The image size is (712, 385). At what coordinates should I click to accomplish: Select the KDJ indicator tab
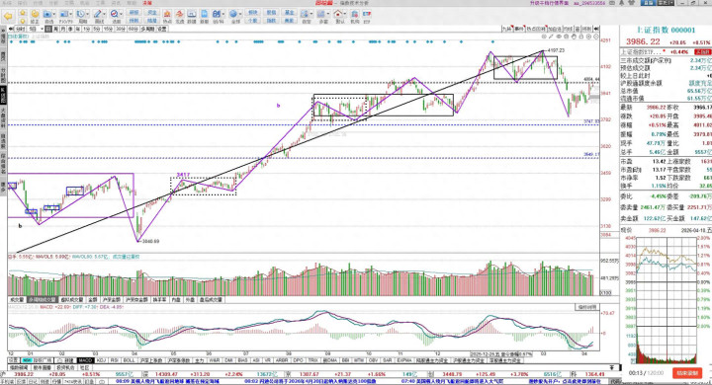[102, 360]
